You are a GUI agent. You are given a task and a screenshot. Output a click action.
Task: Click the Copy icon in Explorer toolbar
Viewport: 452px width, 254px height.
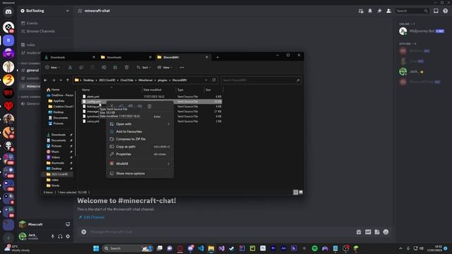coord(81,68)
